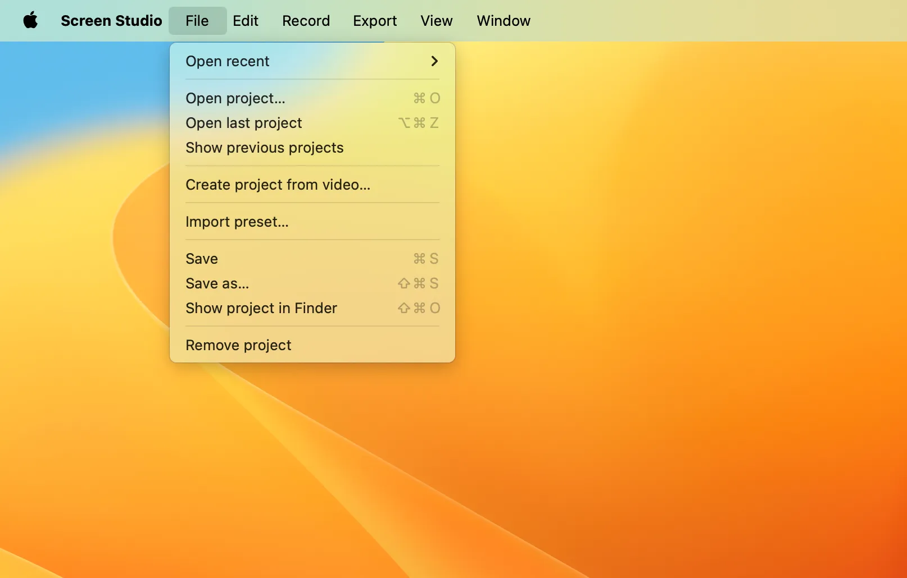Expand the Open recent submenu arrow
This screenshot has width=907, height=578.
pos(434,61)
